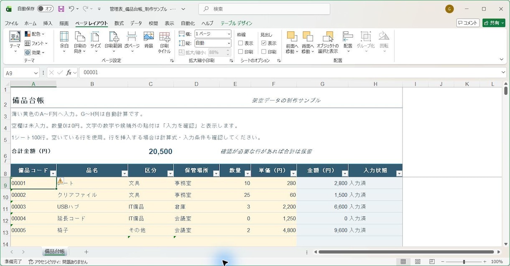Open the 備品コード column filter
The height and width of the screenshot is (266, 510).
53,173
